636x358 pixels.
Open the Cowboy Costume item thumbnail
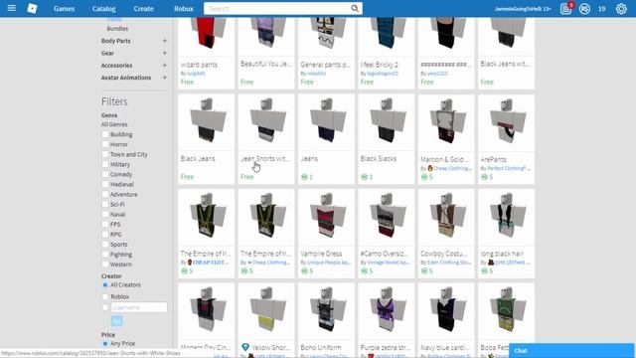(x=446, y=217)
